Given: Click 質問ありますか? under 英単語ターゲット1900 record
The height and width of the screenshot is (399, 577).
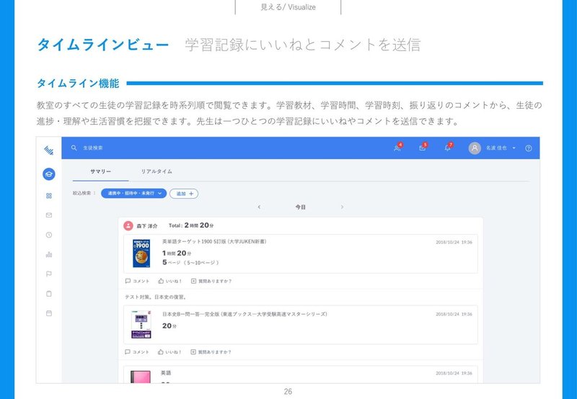Looking at the screenshot, I should point(211,281).
